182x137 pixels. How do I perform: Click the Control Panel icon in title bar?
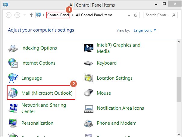click(6, 5)
